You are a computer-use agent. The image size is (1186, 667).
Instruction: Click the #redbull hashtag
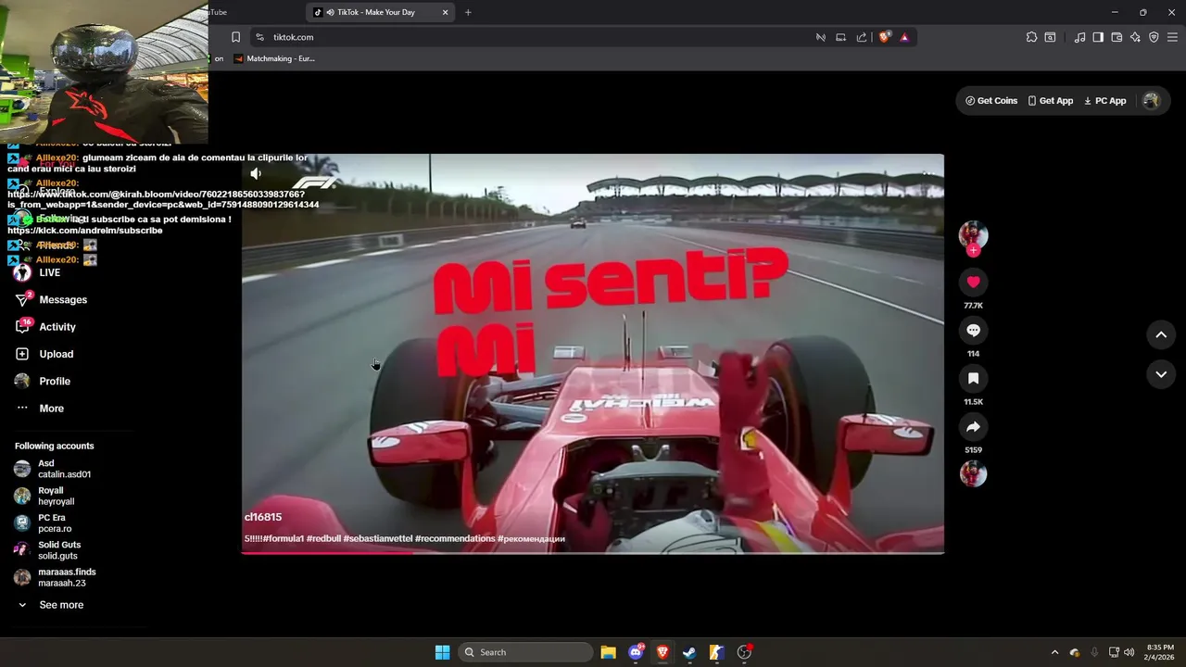point(323,538)
